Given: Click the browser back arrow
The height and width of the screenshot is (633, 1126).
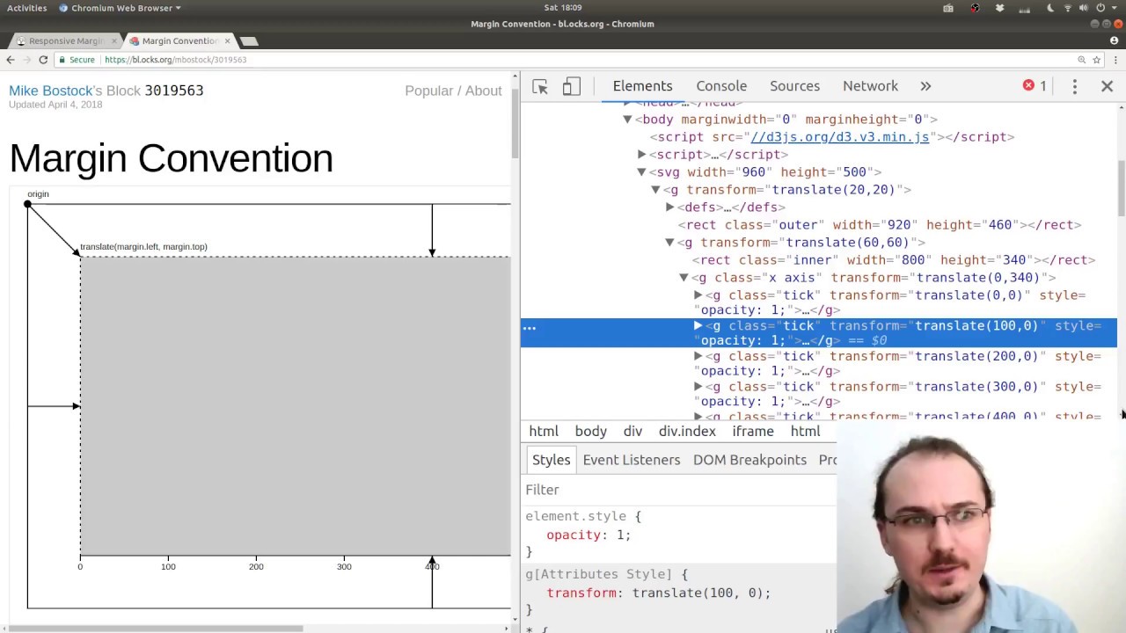Looking at the screenshot, I should 11,60.
